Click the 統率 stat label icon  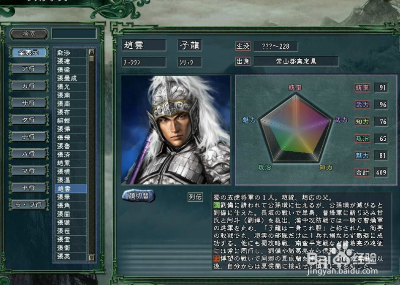pyautogui.click(x=362, y=87)
